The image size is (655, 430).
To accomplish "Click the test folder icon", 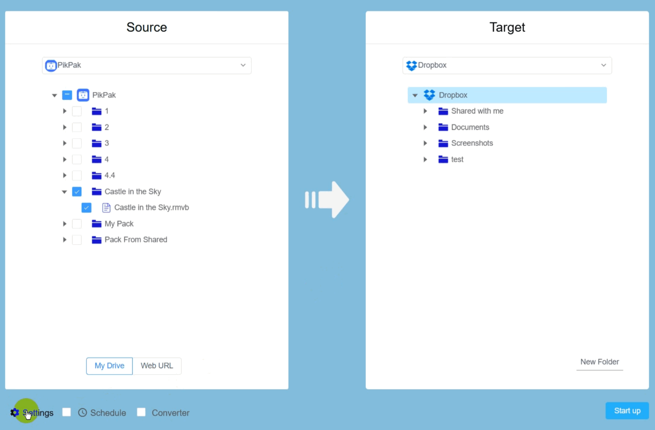I will pyautogui.click(x=443, y=160).
